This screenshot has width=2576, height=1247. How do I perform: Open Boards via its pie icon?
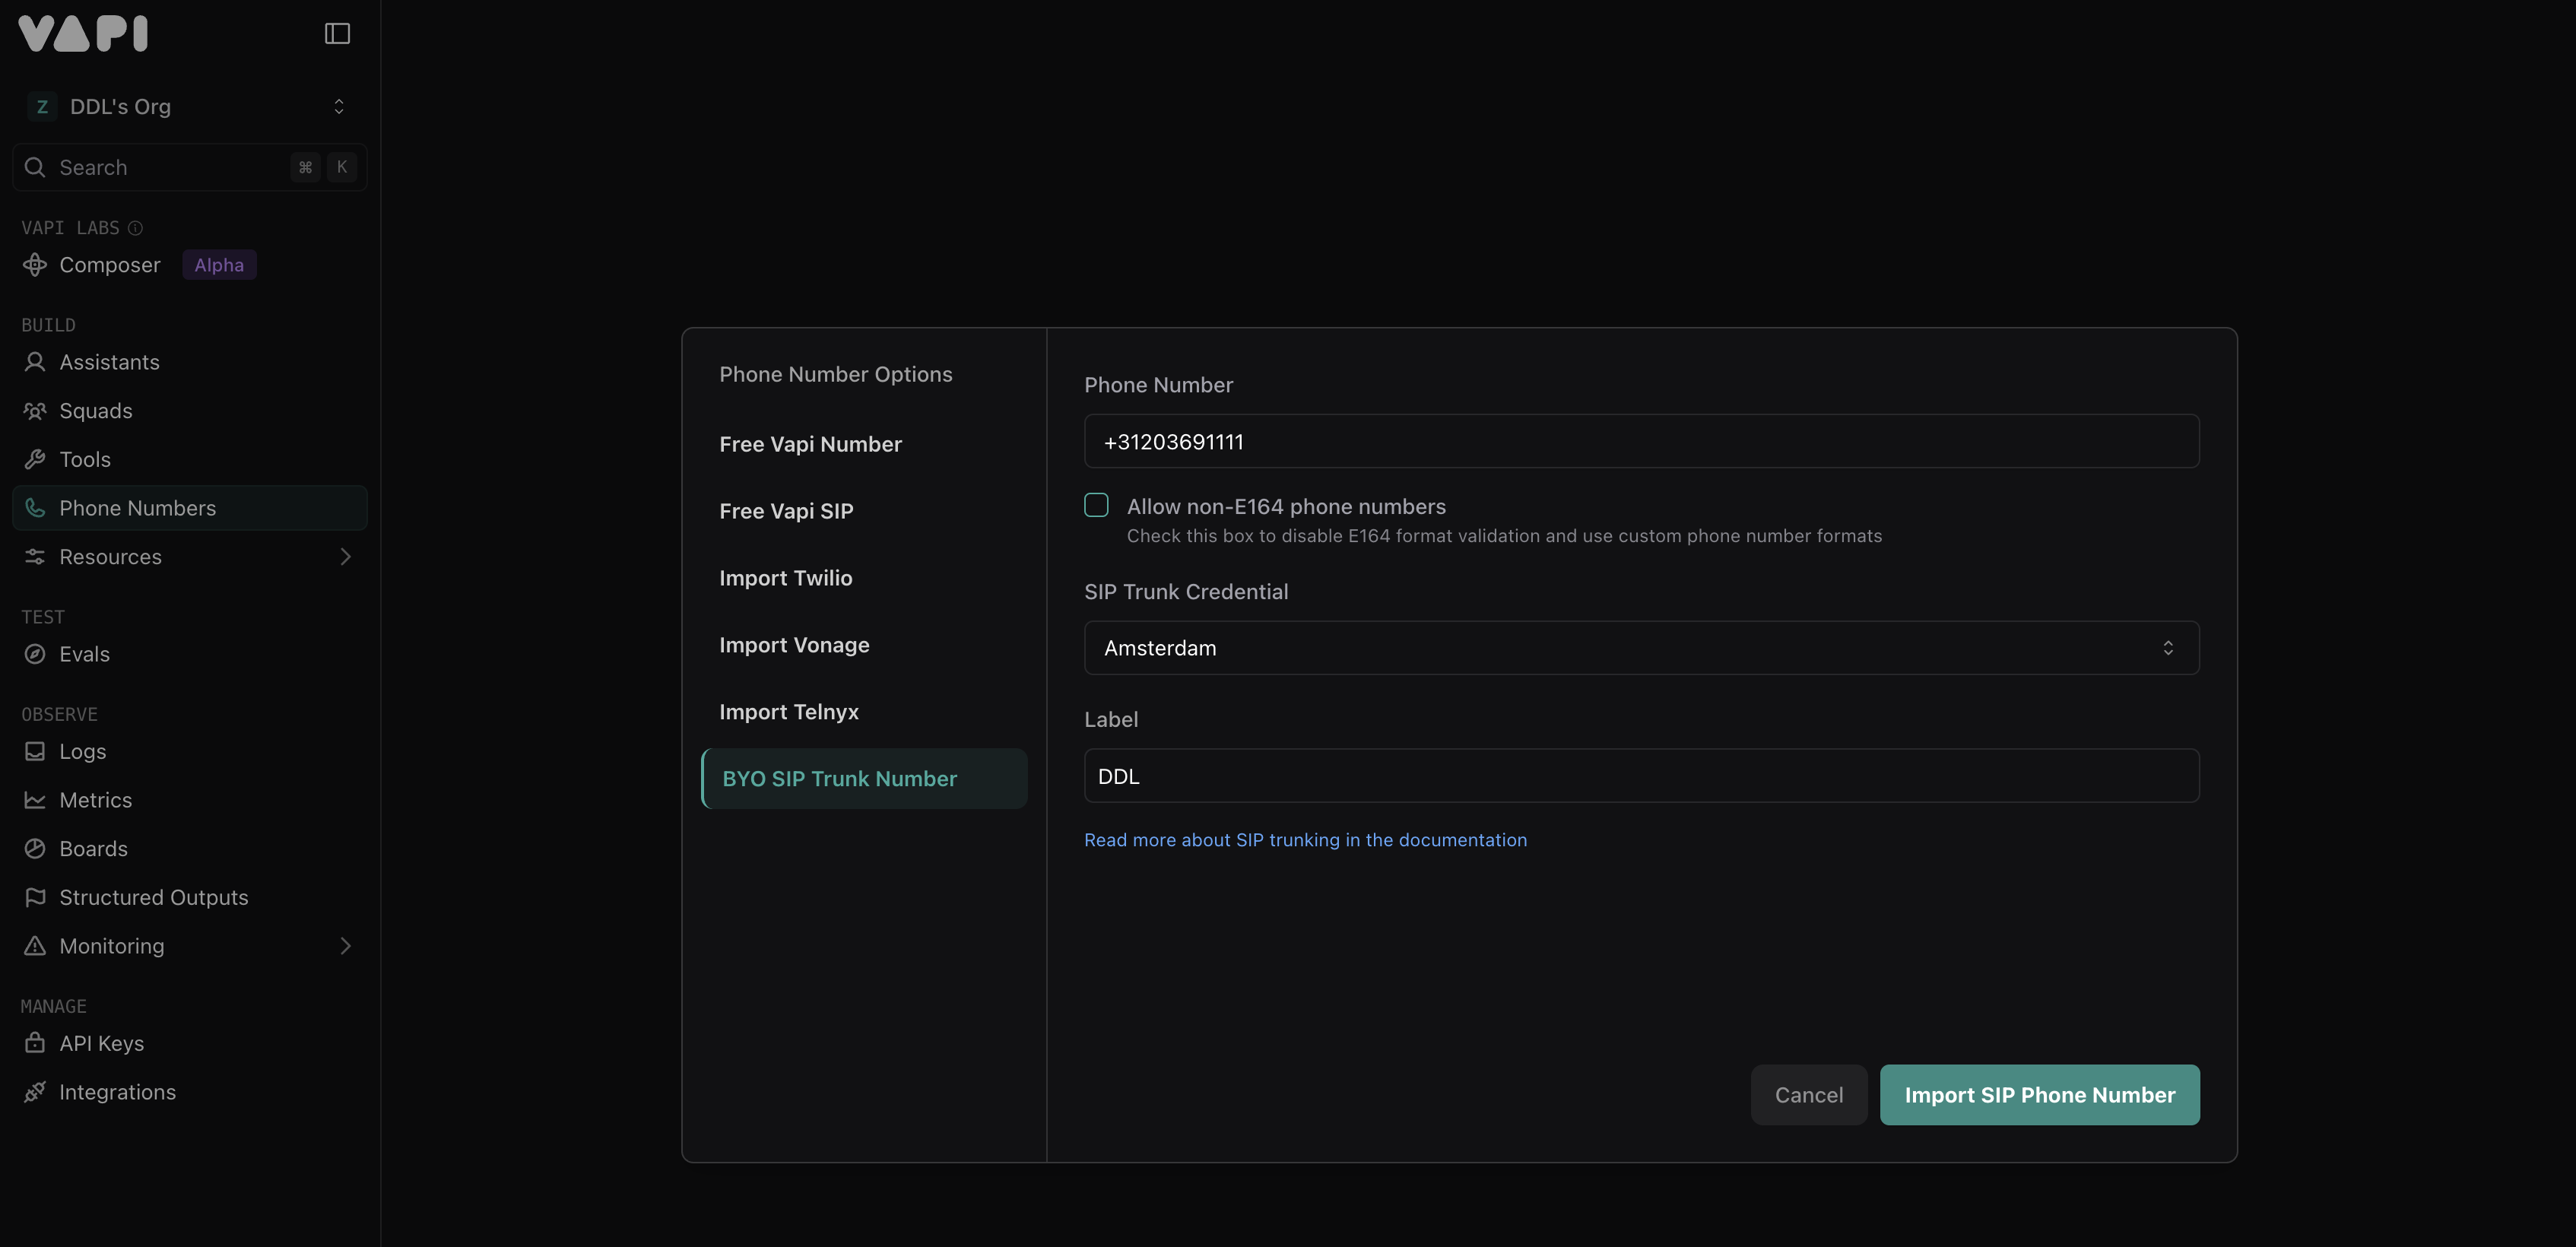(x=35, y=849)
